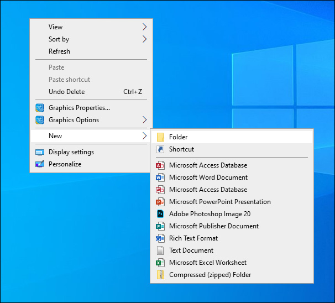Image resolution: width=335 pixels, height=303 pixels.
Task: Expand the Sort by submenu arrow
Action: tap(145, 39)
